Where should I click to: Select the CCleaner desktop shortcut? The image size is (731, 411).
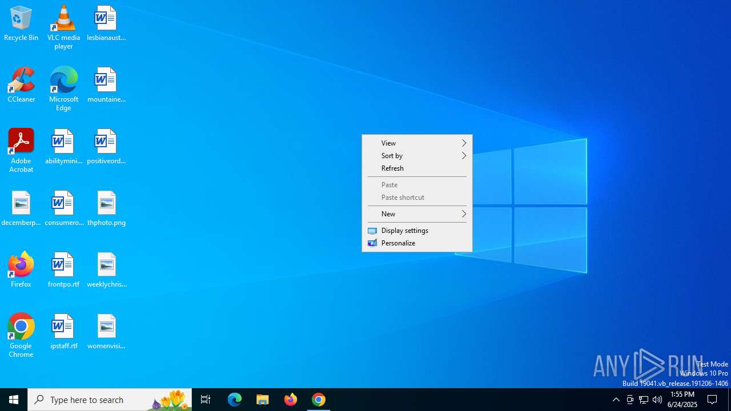(21, 85)
